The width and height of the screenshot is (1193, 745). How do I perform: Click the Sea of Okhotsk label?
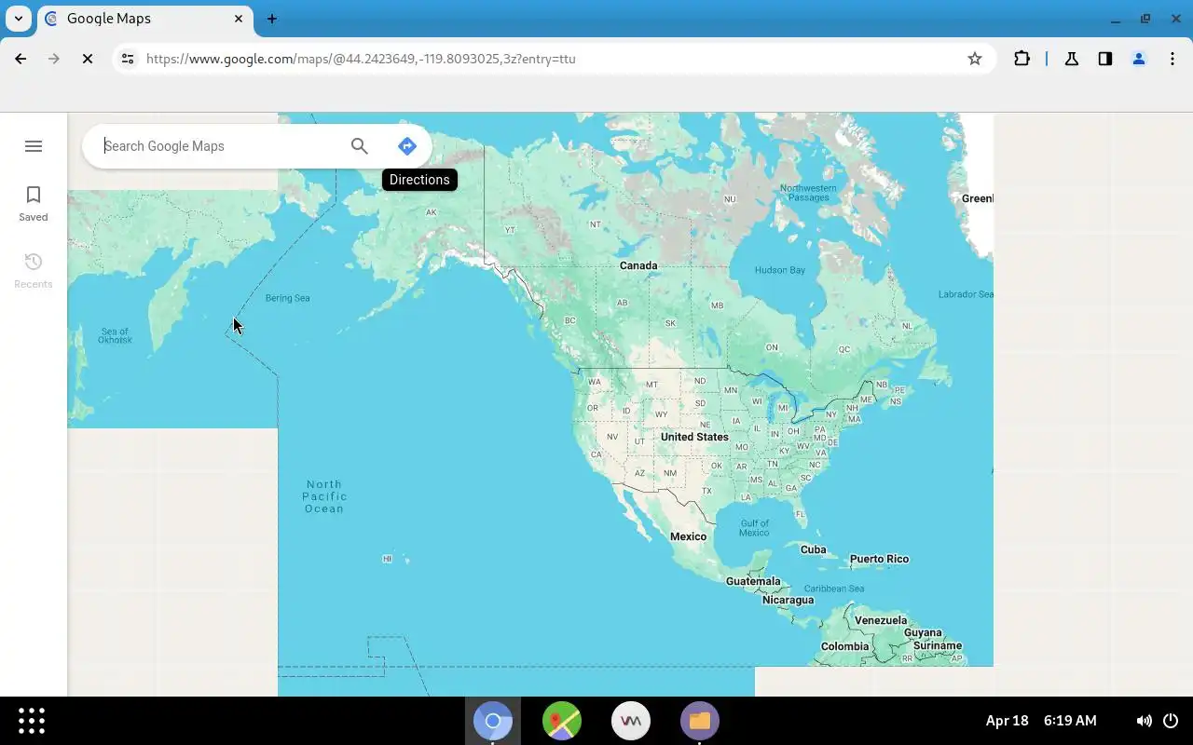[115, 335]
